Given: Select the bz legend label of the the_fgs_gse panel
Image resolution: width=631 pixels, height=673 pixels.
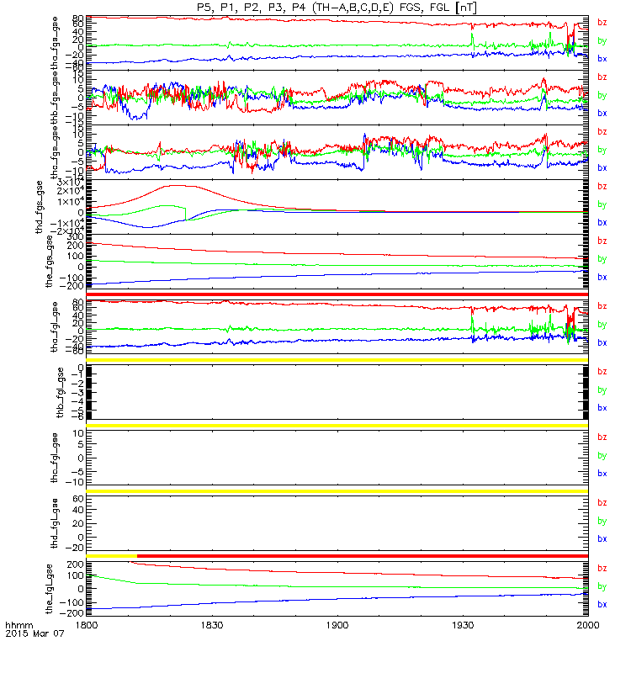Looking at the screenshot, I should click(602, 241).
